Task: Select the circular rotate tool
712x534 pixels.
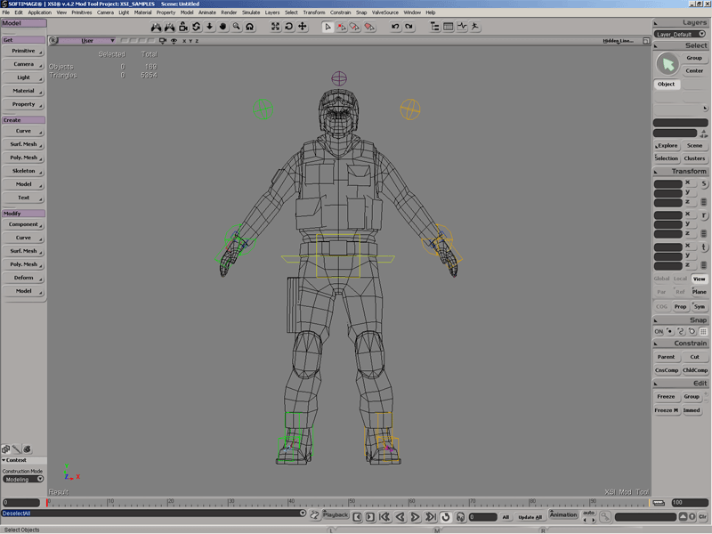Action: coord(288,27)
